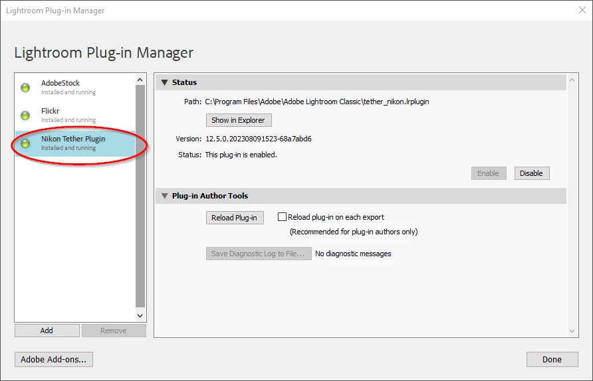Click the details panel scroll up arrow
Viewport: 593px width, 381px height.
[x=572, y=80]
